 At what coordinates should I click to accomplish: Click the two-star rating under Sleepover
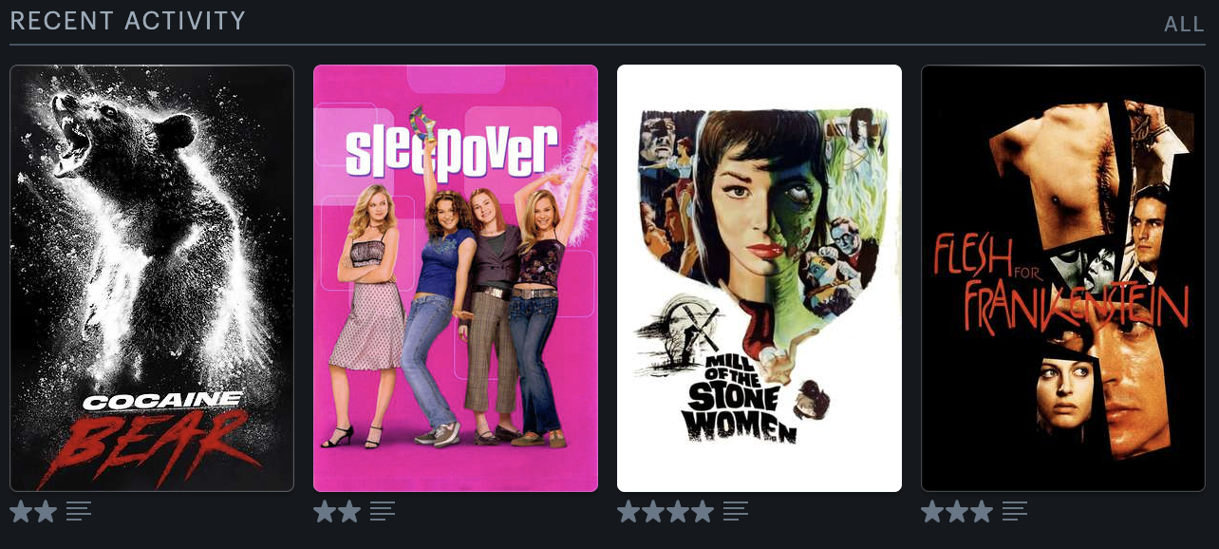(338, 512)
